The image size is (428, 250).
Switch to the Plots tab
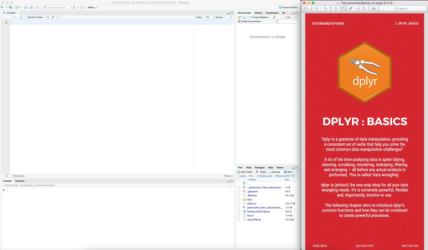249,168
